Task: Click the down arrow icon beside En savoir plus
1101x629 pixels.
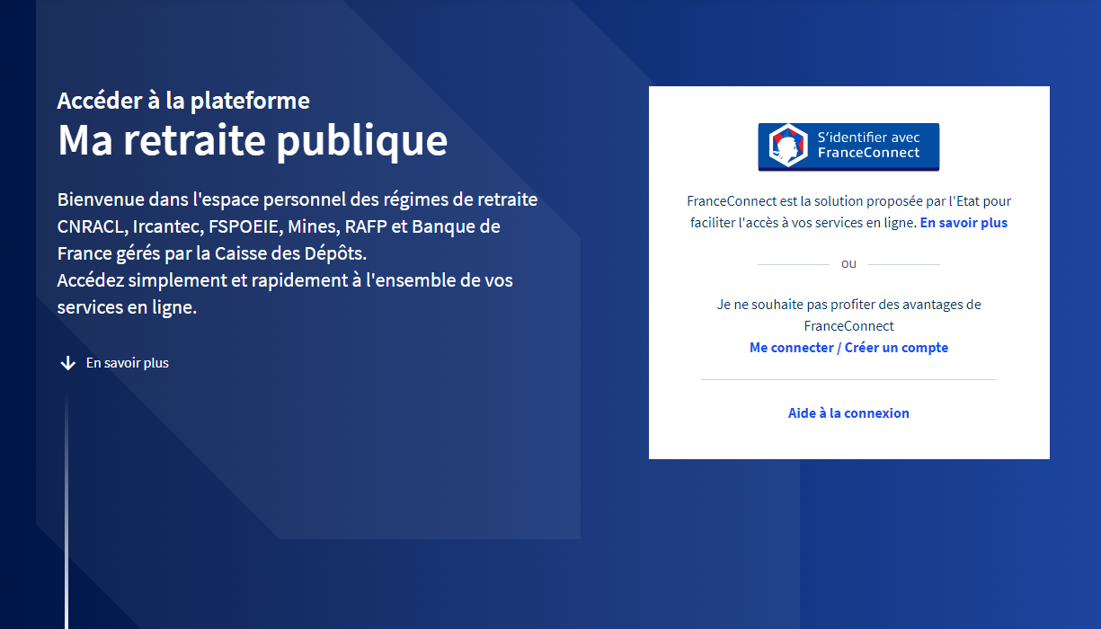Action: coord(67,363)
